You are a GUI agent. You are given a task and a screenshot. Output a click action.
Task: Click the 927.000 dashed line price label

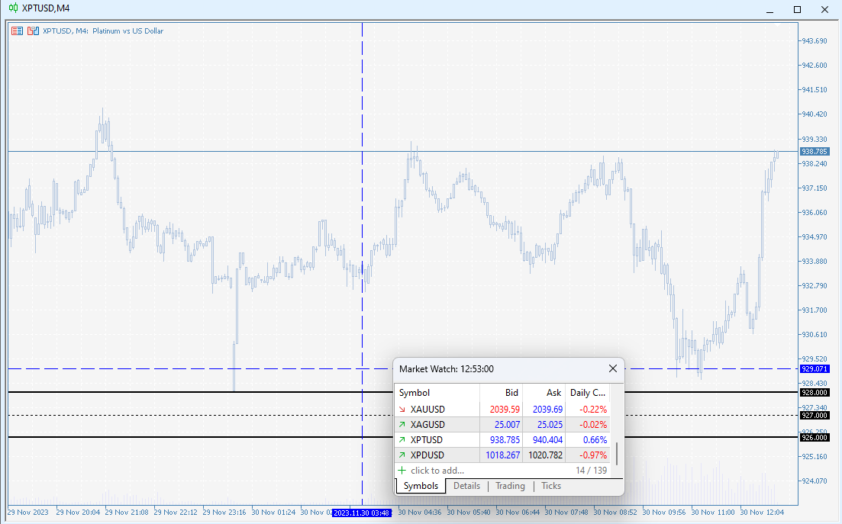[x=815, y=416]
